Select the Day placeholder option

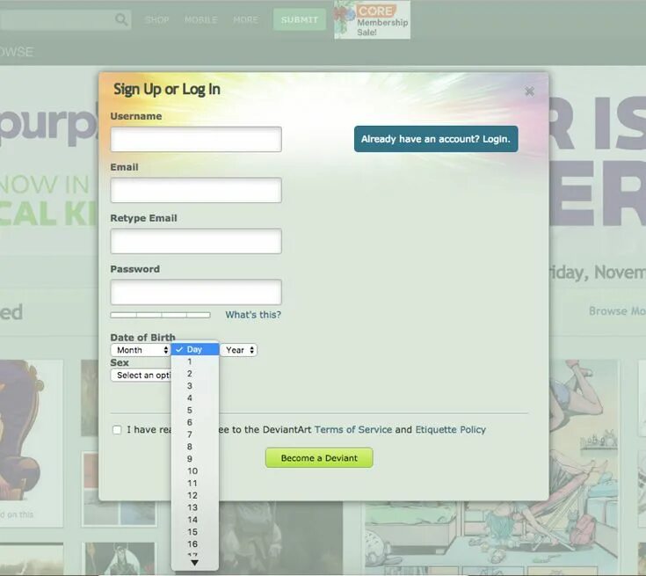[195, 349]
